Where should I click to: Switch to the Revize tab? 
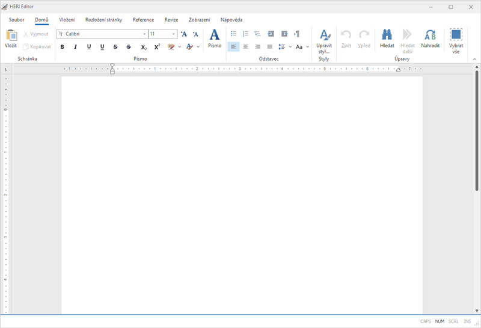tap(171, 20)
